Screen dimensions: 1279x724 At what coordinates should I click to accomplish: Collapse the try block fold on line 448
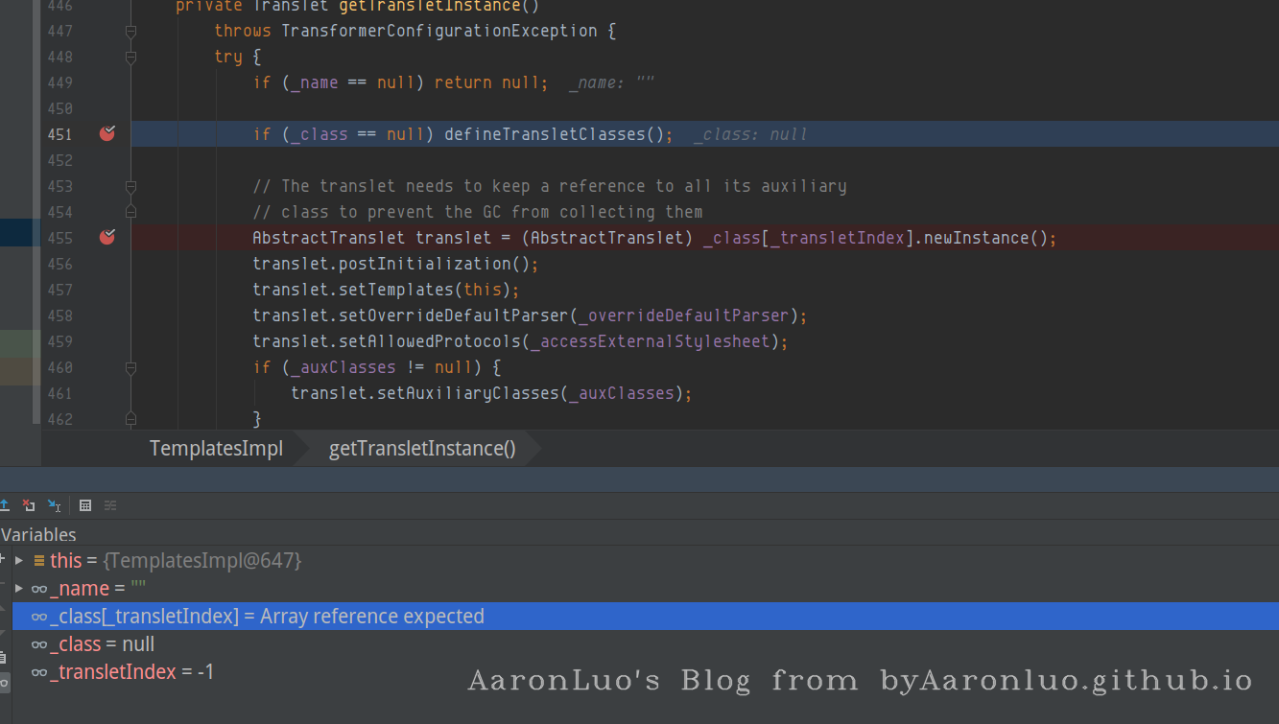tap(130, 57)
